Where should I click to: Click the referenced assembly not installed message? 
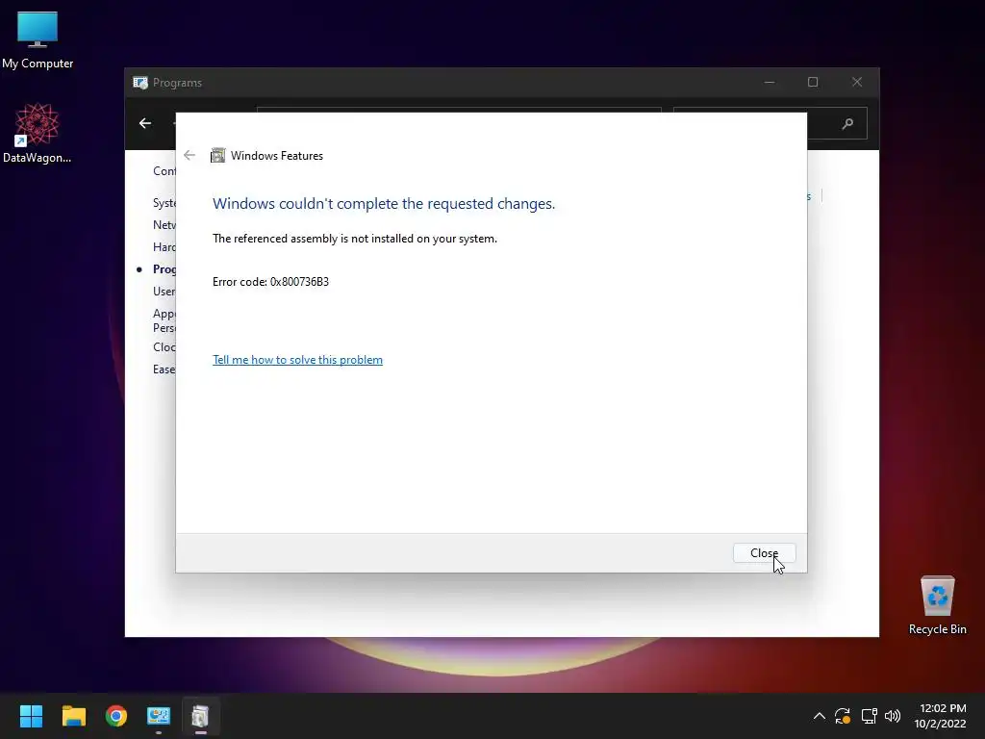click(355, 239)
